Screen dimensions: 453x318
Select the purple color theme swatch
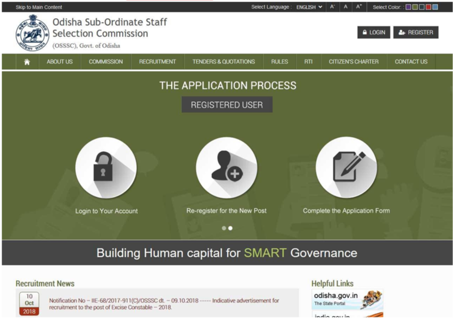coord(408,7)
